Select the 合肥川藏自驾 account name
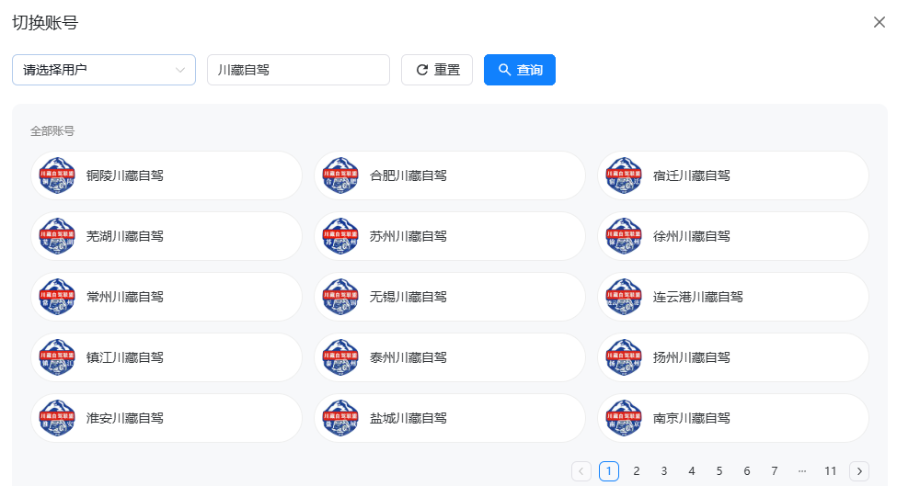The height and width of the screenshot is (486, 897). pyautogui.click(x=408, y=175)
